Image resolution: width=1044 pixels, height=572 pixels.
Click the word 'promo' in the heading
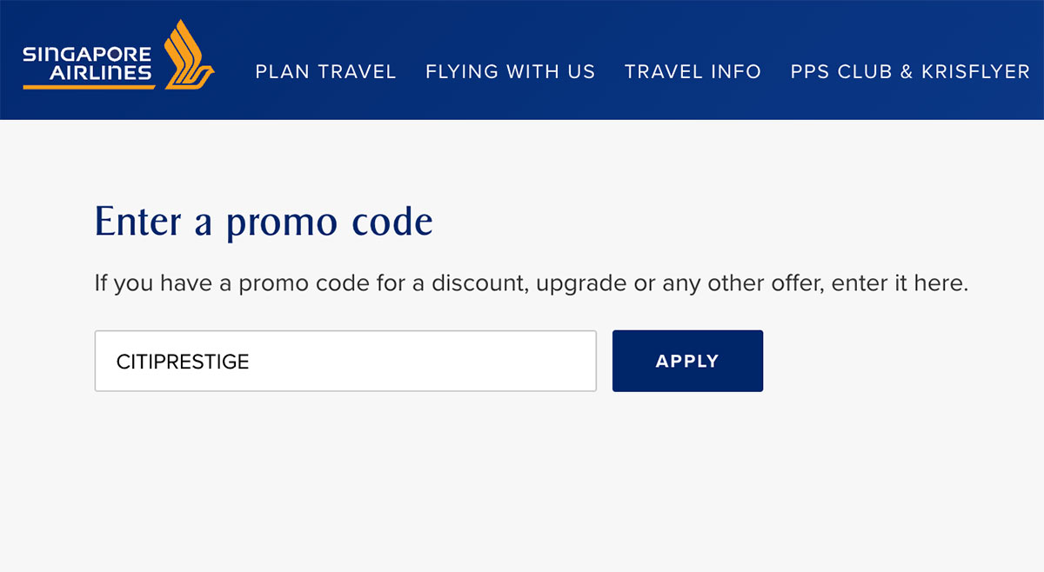pyautogui.click(x=280, y=222)
